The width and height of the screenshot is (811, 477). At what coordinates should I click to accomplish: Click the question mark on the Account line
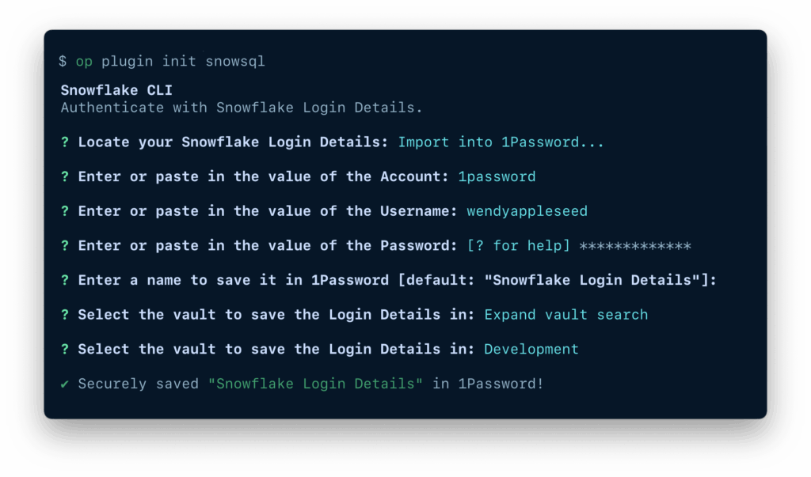(x=65, y=176)
